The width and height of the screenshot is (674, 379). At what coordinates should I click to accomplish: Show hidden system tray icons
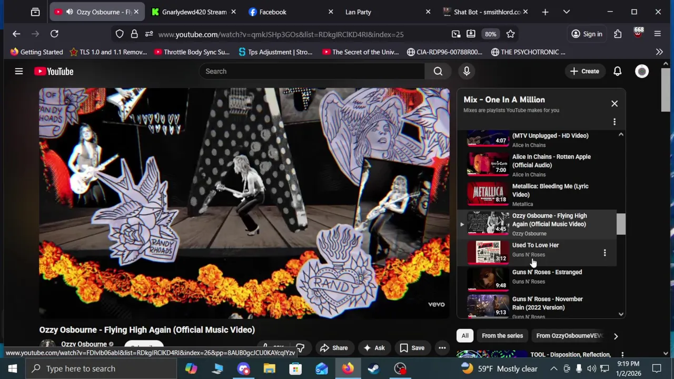[x=553, y=368]
